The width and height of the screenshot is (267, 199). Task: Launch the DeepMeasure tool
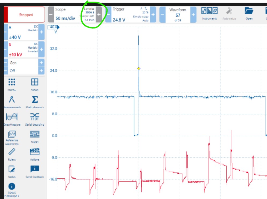pos(12,117)
